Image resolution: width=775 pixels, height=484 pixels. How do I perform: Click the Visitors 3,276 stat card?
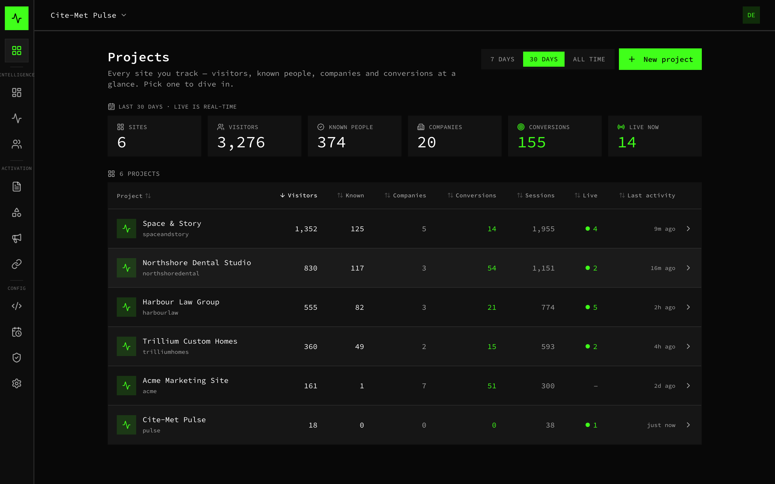click(254, 136)
